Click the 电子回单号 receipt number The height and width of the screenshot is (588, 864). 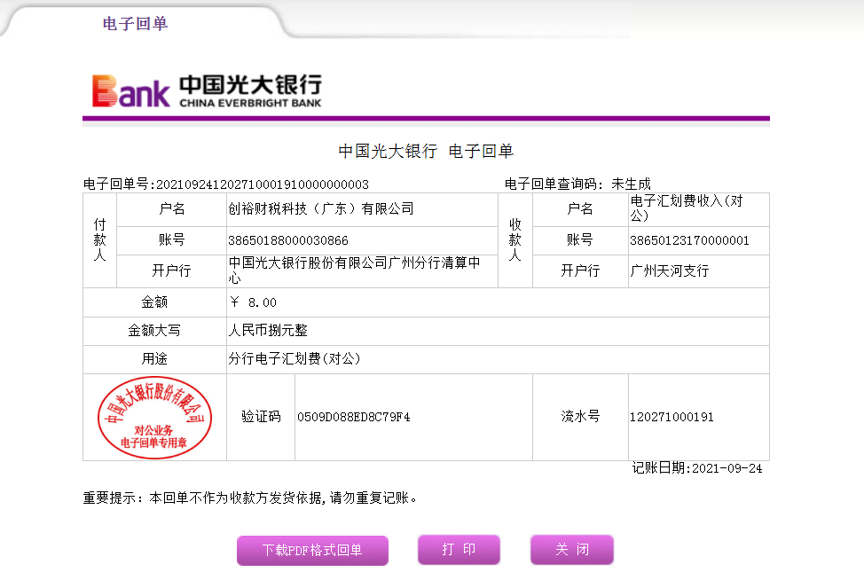[x=262, y=184]
